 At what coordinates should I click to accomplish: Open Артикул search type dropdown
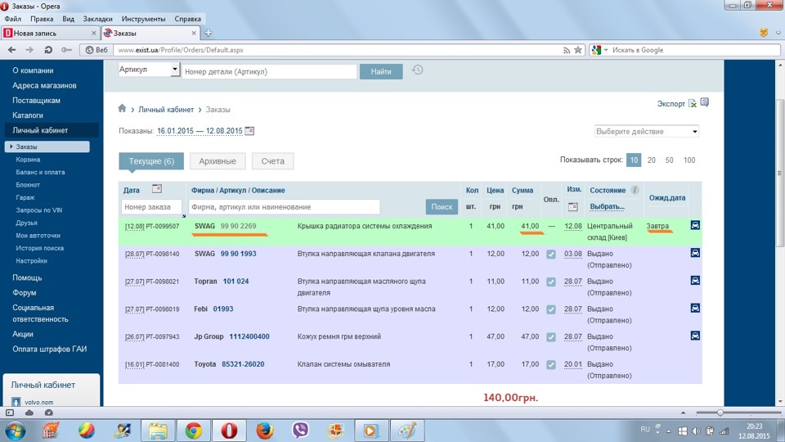pos(149,69)
